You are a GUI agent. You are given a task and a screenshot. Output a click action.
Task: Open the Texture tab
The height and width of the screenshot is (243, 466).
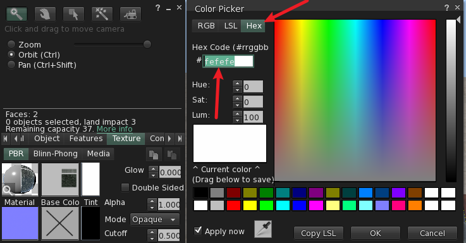[126, 139]
